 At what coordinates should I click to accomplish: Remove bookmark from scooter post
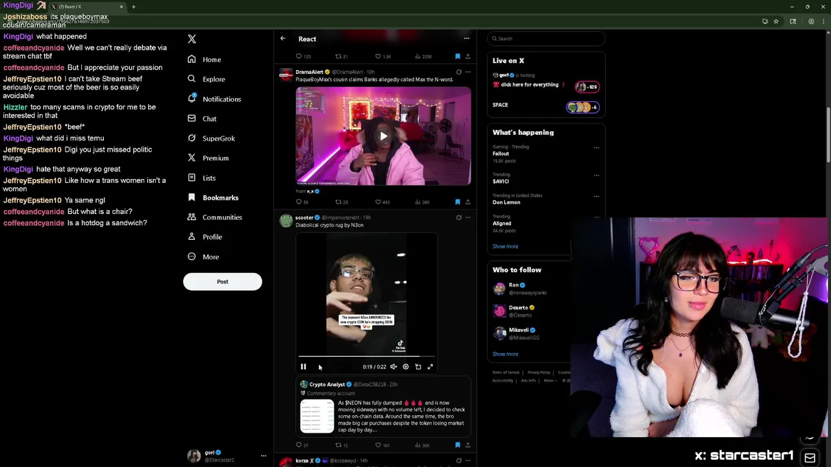458,445
